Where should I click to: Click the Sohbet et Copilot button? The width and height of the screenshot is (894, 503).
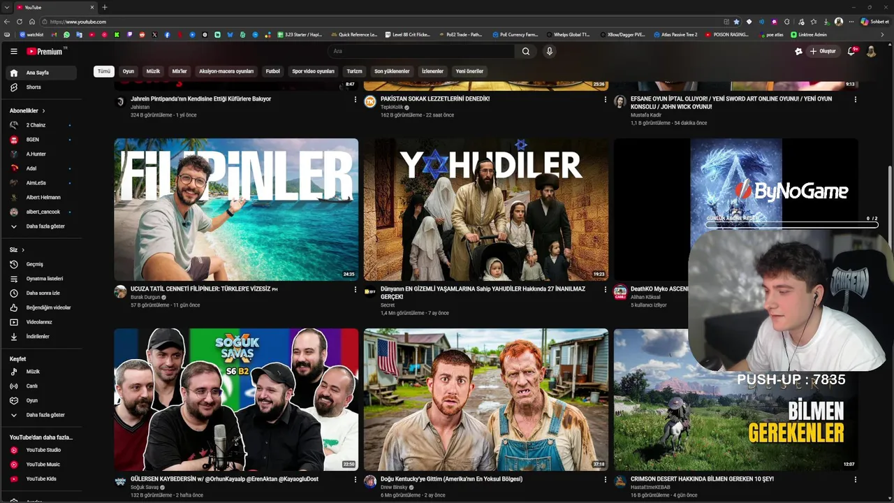tap(874, 22)
